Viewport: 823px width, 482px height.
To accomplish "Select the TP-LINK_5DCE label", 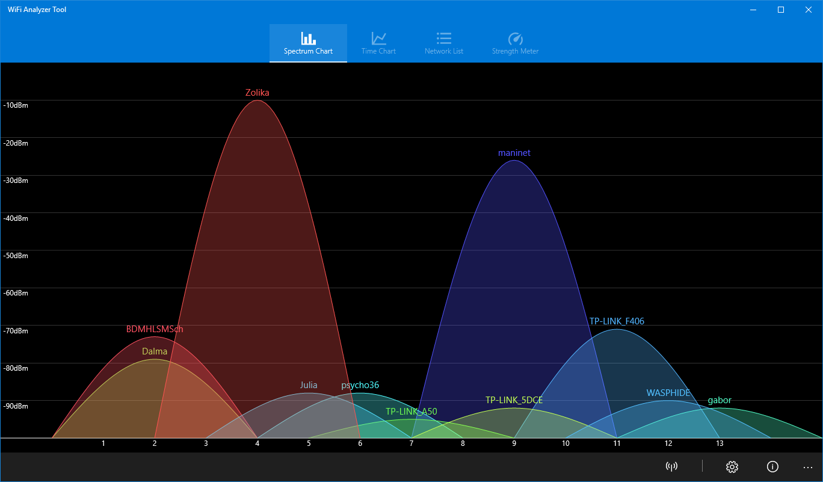I will point(513,400).
